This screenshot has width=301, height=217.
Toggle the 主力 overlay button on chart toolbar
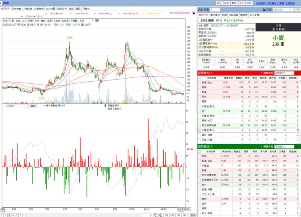24,20
